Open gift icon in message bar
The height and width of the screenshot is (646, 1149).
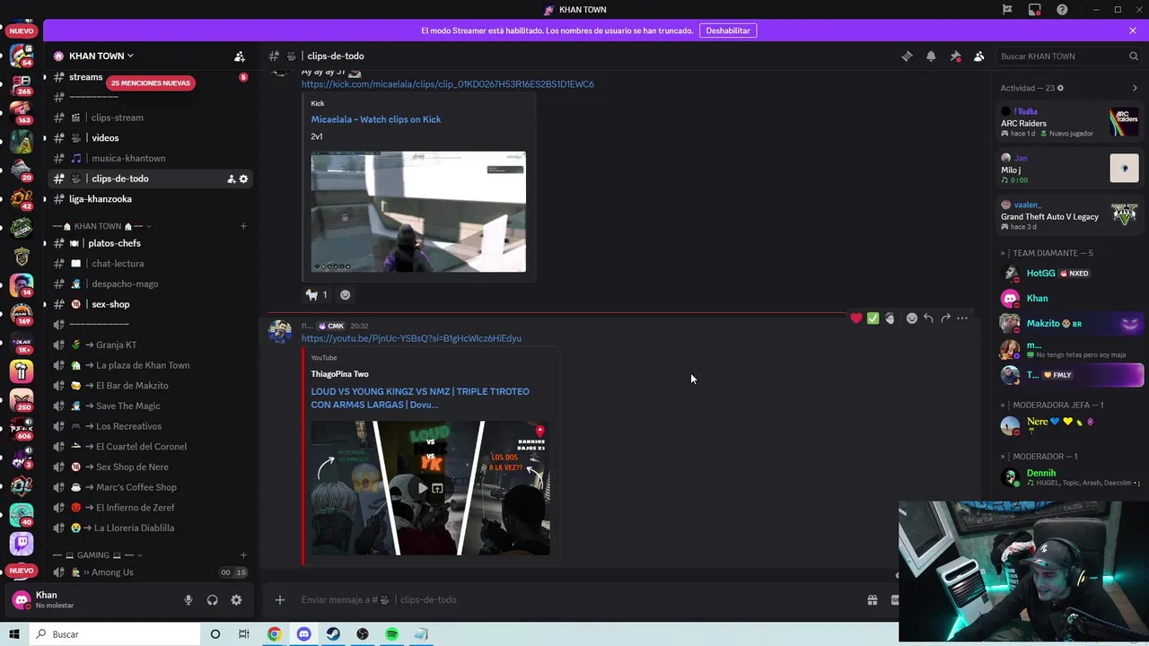click(x=872, y=600)
